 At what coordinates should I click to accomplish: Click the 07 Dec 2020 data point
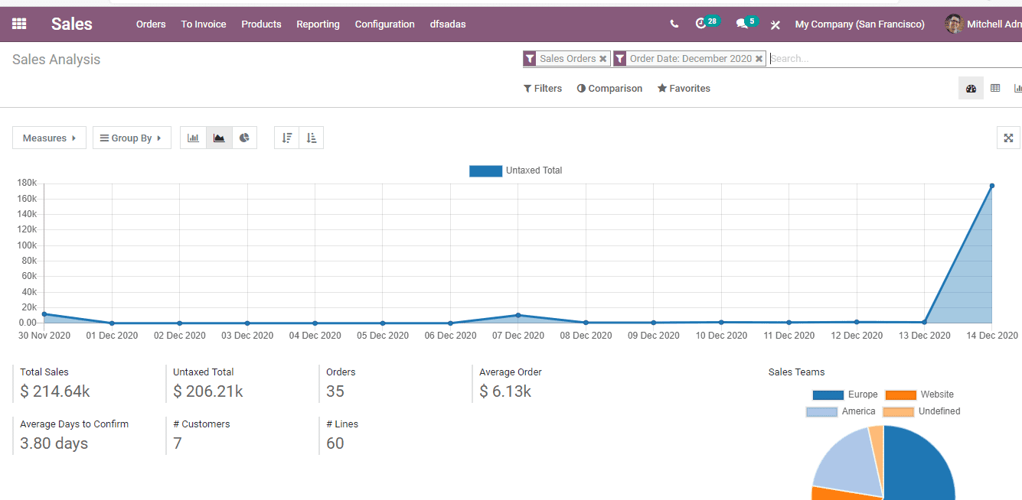click(518, 315)
